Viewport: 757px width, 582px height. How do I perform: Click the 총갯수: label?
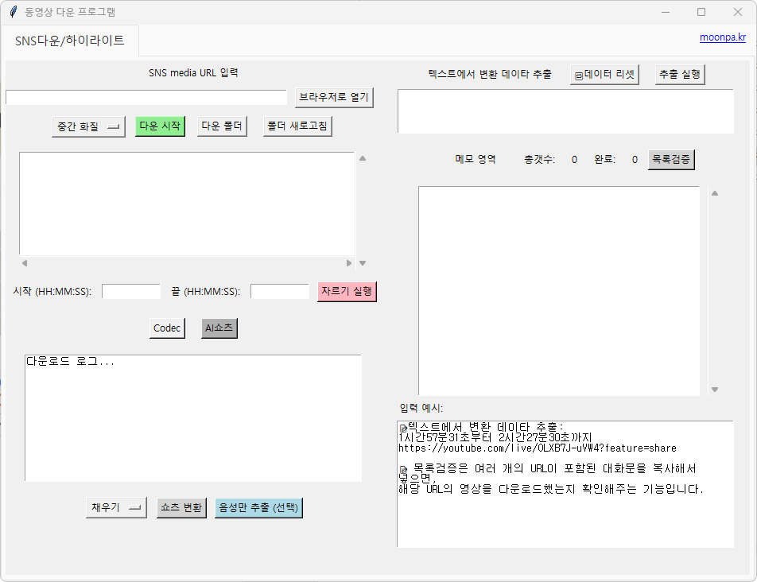(x=540, y=159)
